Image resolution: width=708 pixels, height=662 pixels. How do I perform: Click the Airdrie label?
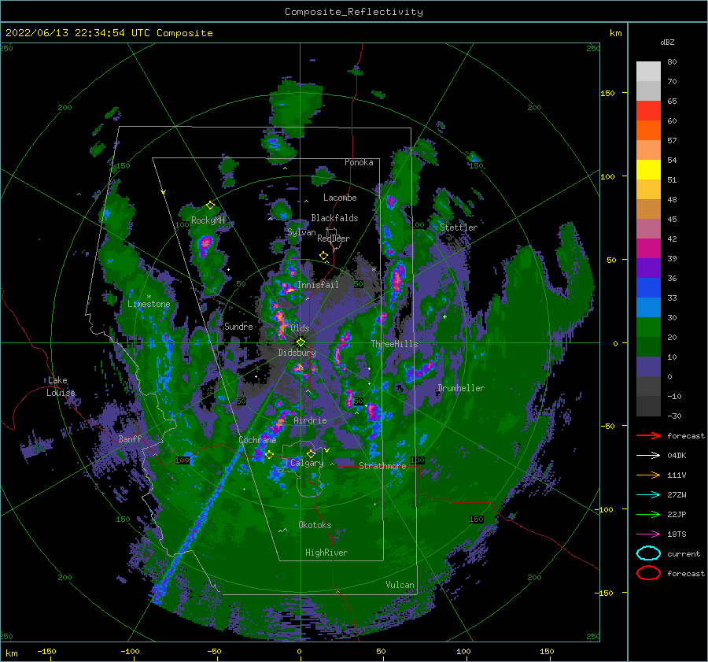click(310, 420)
